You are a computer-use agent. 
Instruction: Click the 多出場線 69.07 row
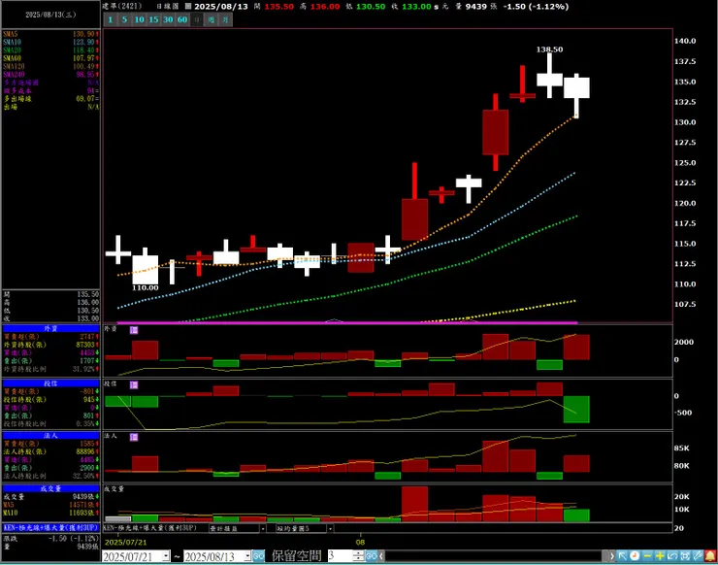point(50,98)
